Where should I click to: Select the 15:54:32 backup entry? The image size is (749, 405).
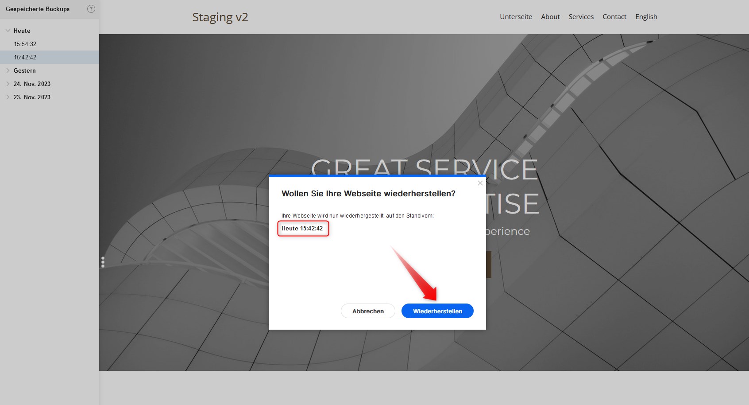[x=25, y=44]
